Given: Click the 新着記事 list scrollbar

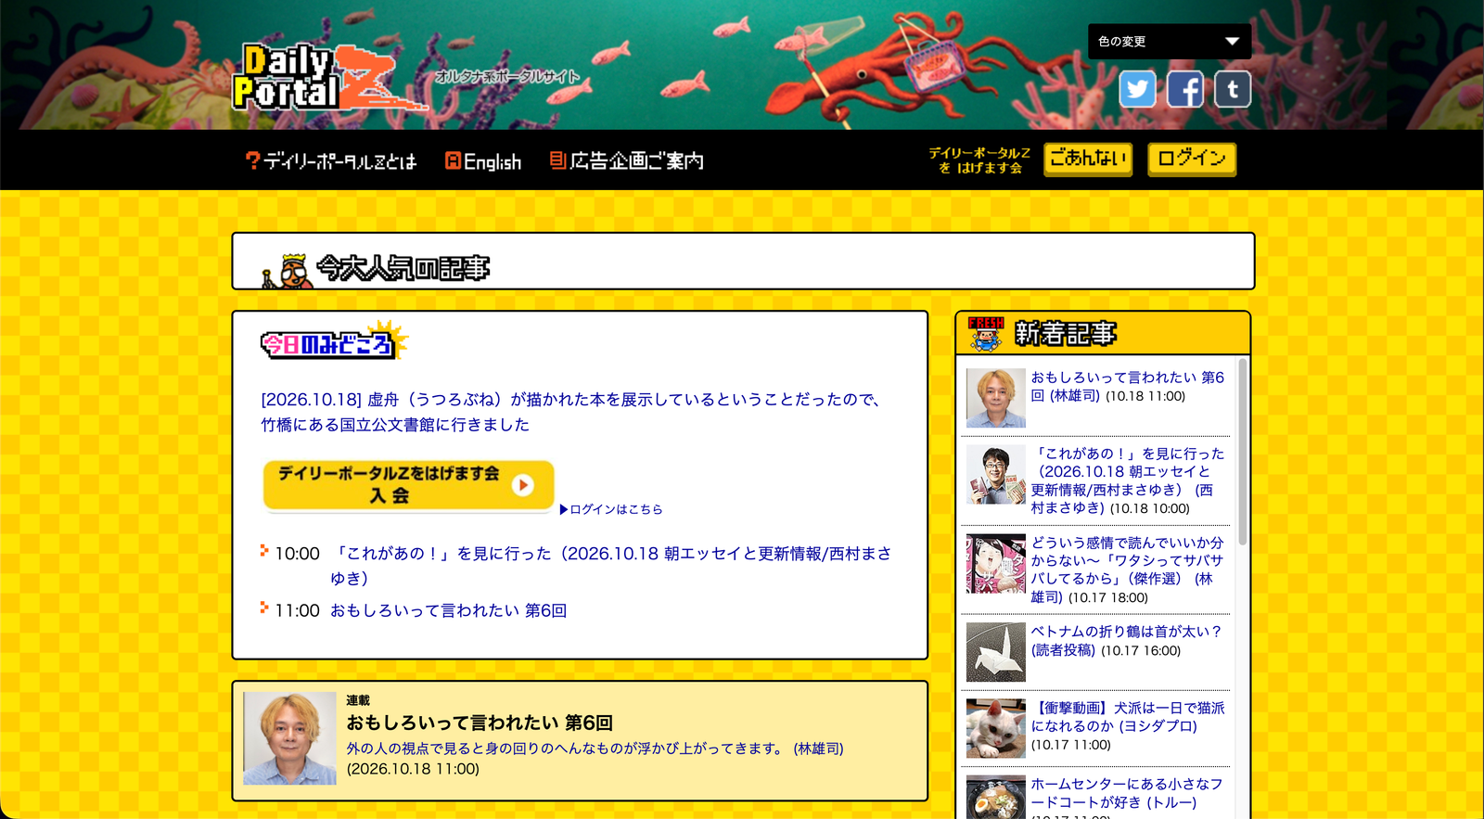Looking at the screenshot, I should click(x=1243, y=453).
